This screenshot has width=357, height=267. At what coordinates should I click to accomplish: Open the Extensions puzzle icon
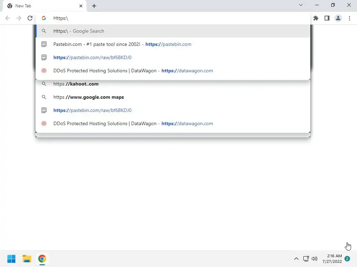tap(316, 18)
